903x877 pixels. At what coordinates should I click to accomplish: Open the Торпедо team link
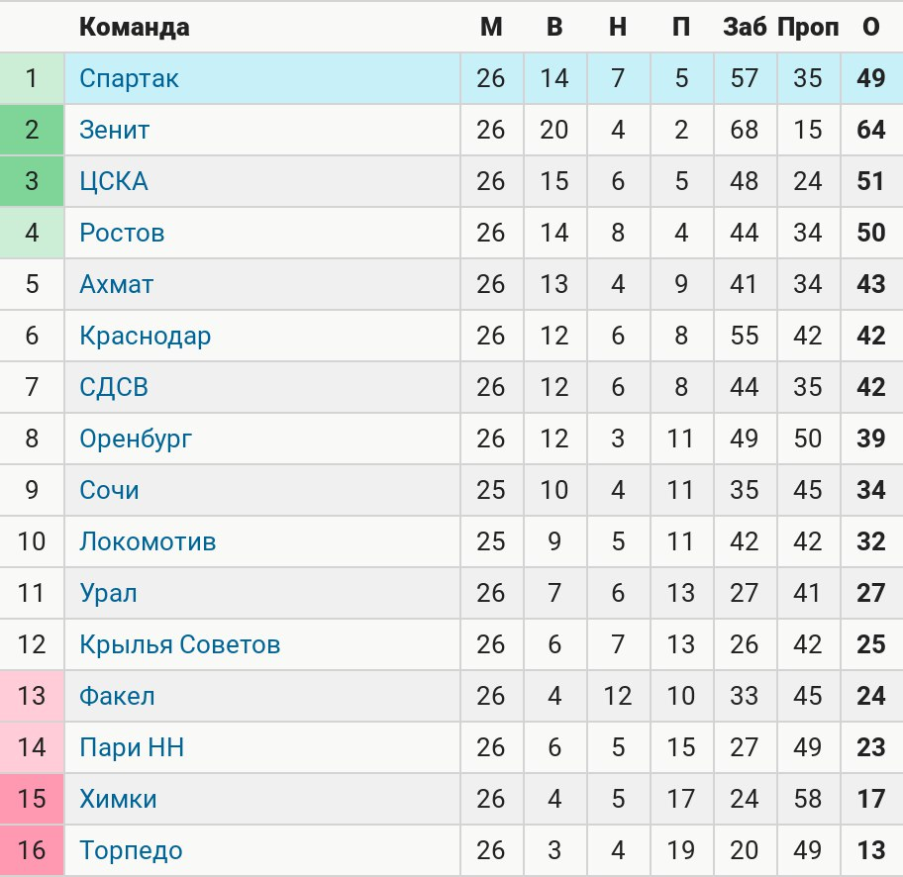tap(132, 851)
